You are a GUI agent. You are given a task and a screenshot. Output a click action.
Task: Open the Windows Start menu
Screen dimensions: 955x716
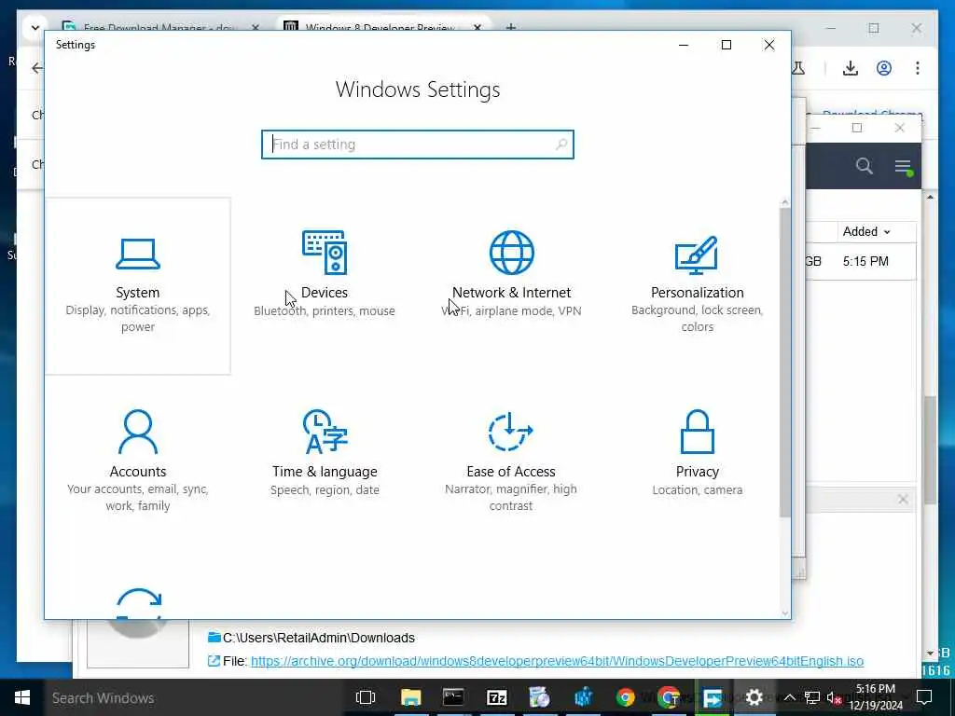(x=22, y=697)
